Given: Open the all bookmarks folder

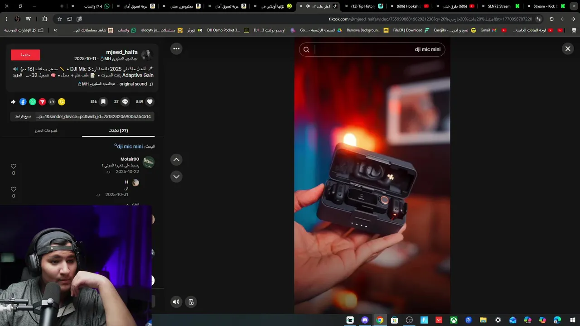Looking at the screenshot, I should tap(24, 30).
